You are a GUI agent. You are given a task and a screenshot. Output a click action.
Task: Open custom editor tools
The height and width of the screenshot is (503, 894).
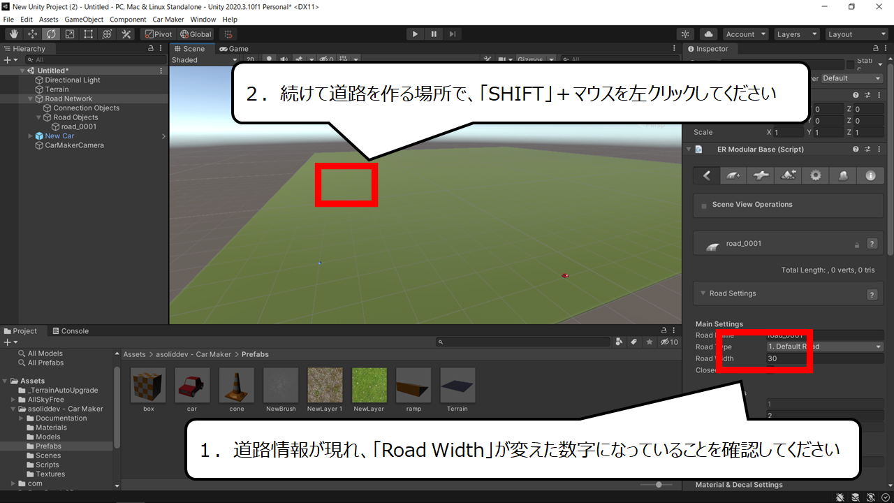point(126,34)
